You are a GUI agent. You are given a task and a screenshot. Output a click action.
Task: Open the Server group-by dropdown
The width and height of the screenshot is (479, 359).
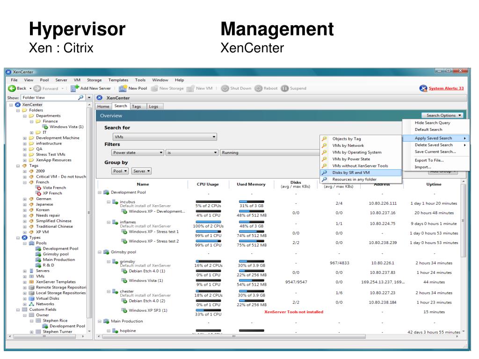click(x=141, y=171)
